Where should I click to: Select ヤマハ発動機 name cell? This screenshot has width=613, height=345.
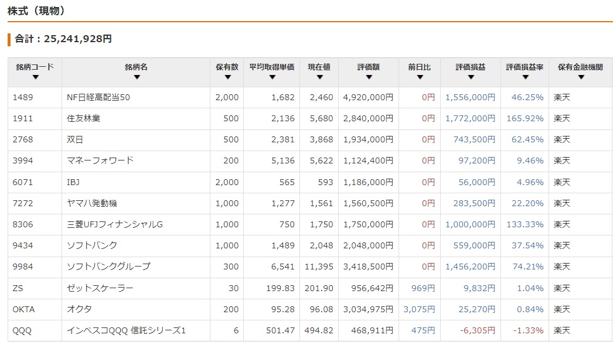[135, 203]
